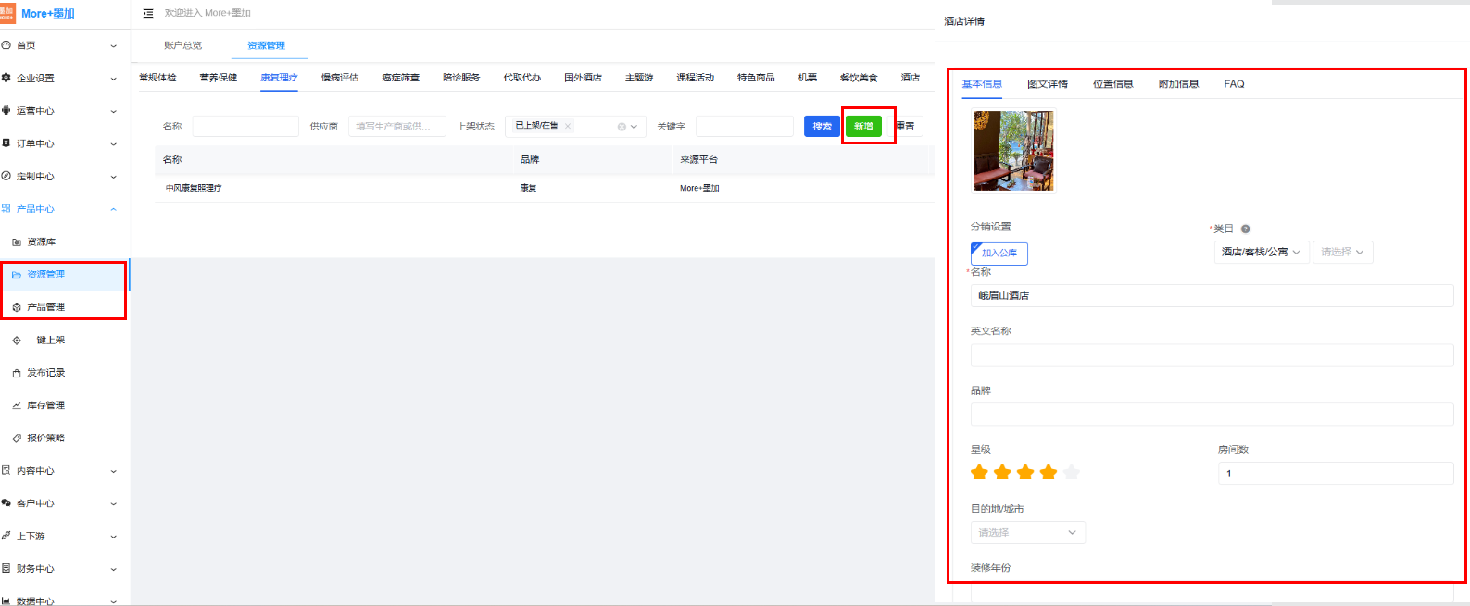Open the 目的地/城市 dropdown
This screenshot has width=1470, height=606.
pos(1027,533)
